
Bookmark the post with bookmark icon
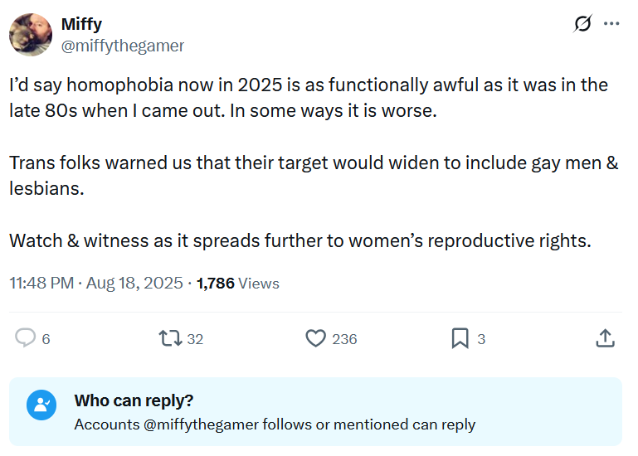click(460, 338)
